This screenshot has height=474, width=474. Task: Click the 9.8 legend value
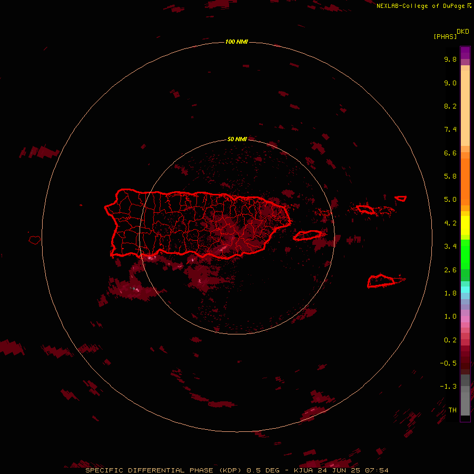coord(450,59)
